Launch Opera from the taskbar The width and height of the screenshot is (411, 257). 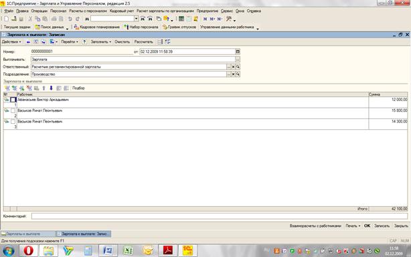(29, 251)
